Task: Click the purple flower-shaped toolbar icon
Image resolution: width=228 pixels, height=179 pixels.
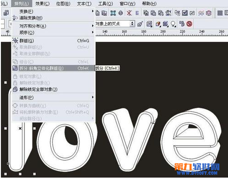Action: pyautogui.click(x=209, y=13)
